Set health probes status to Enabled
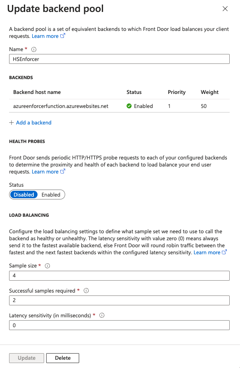This screenshot has height=368, width=240. [x=51, y=195]
